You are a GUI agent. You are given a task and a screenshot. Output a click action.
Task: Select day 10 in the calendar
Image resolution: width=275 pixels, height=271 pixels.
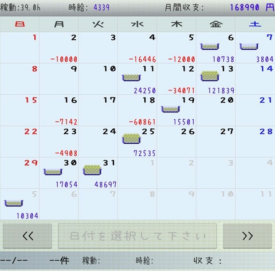(98, 79)
